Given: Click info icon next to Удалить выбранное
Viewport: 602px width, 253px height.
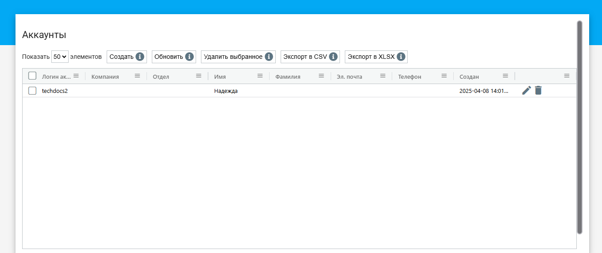Looking at the screenshot, I should pyautogui.click(x=269, y=57).
